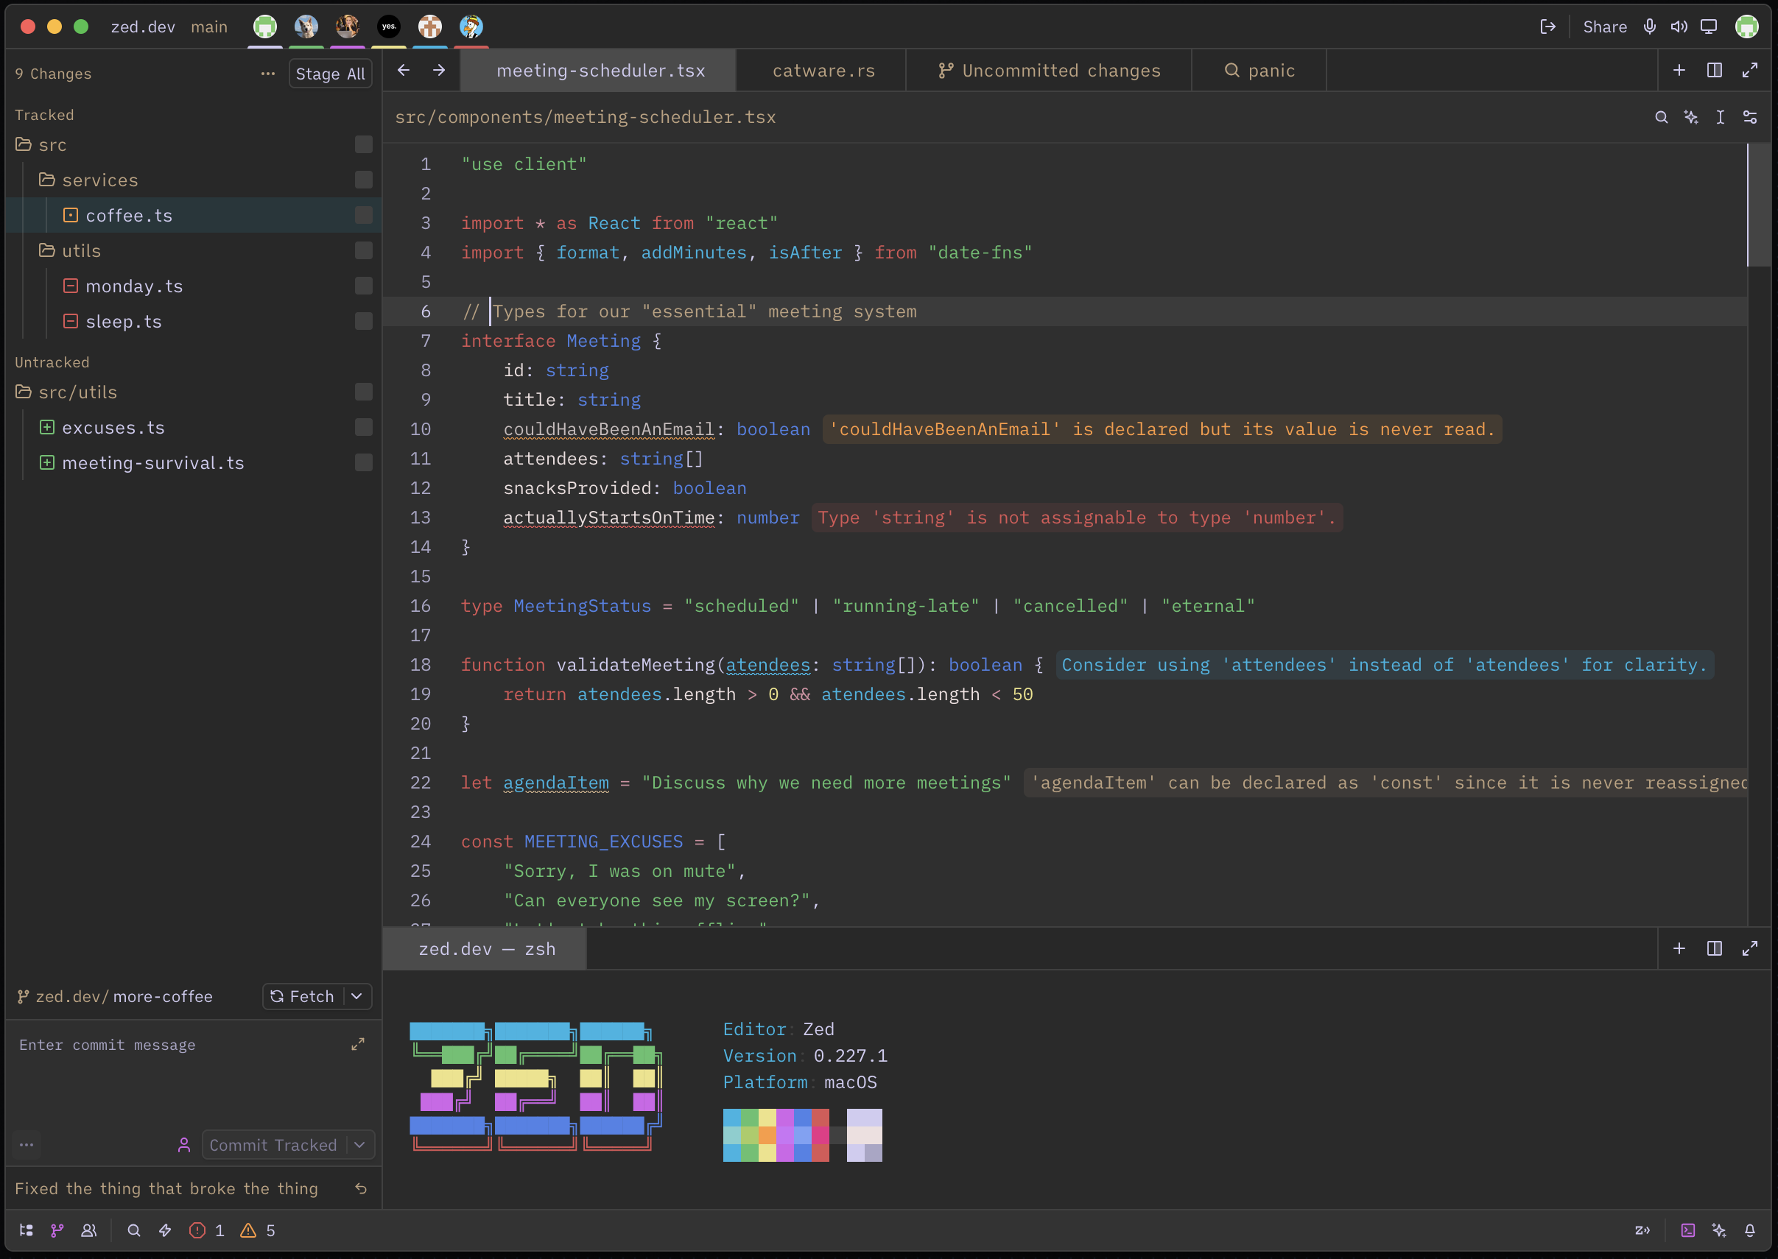The width and height of the screenshot is (1778, 1259).
Task: Open the Uncommitted changes tab
Action: point(1049,71)
